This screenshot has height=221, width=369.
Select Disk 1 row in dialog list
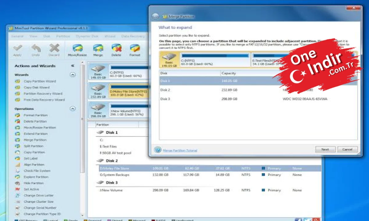point(258,81)
